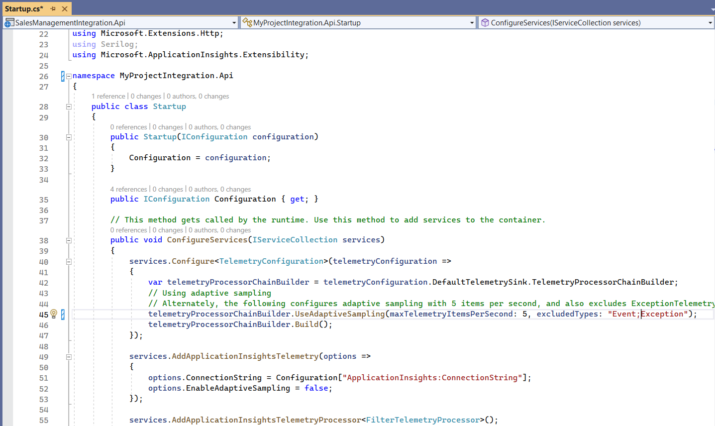Click the "Event;Exception" string literal
Screen dimensions: 715x426
click(x=648, y=314)
